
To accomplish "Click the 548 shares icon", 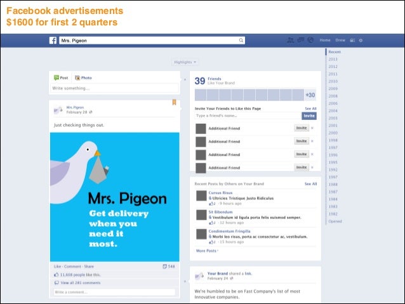I will click(x=164, y=267).
